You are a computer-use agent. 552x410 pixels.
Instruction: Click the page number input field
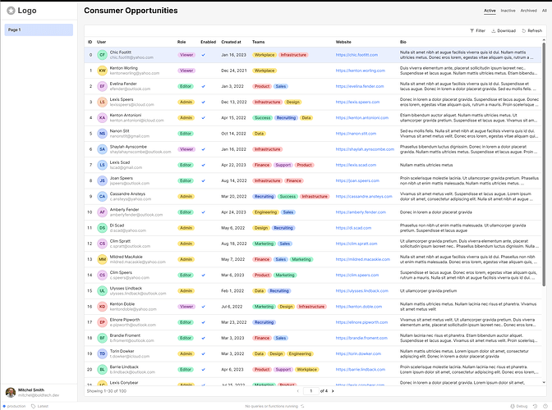coord(311,391)
